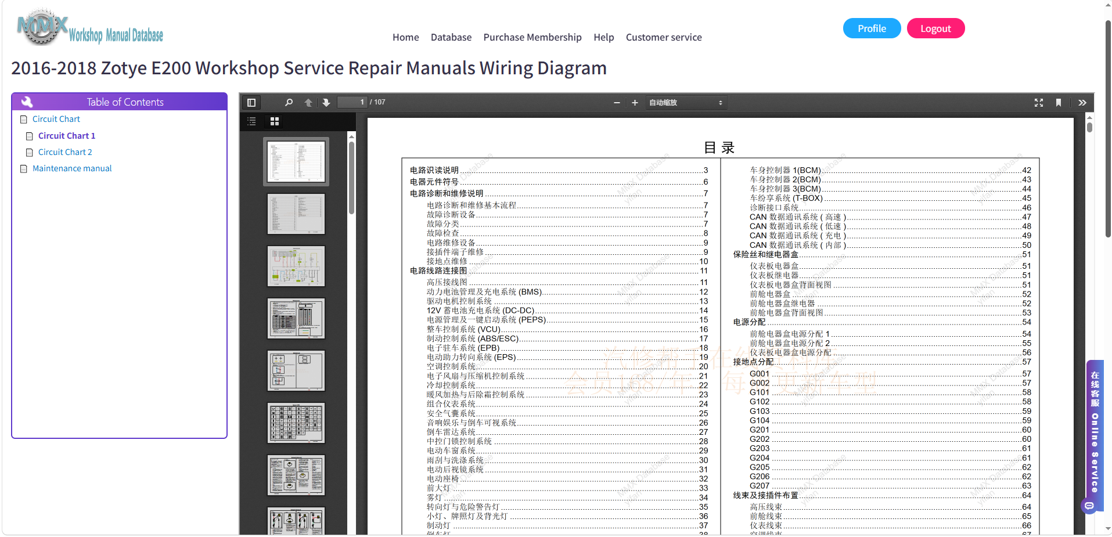Show thumbnails grid view in sidebar

pyautogui.click(x=275, y=121)
